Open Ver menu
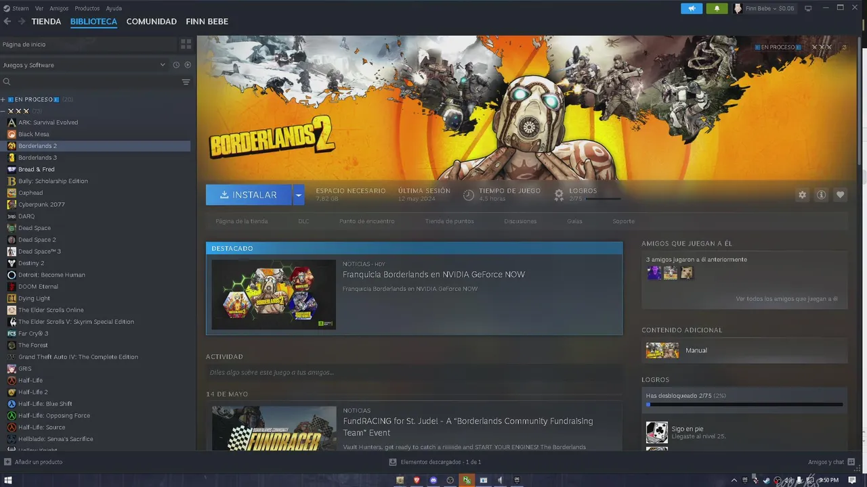 pyautogui.click(x=39, y=8)
